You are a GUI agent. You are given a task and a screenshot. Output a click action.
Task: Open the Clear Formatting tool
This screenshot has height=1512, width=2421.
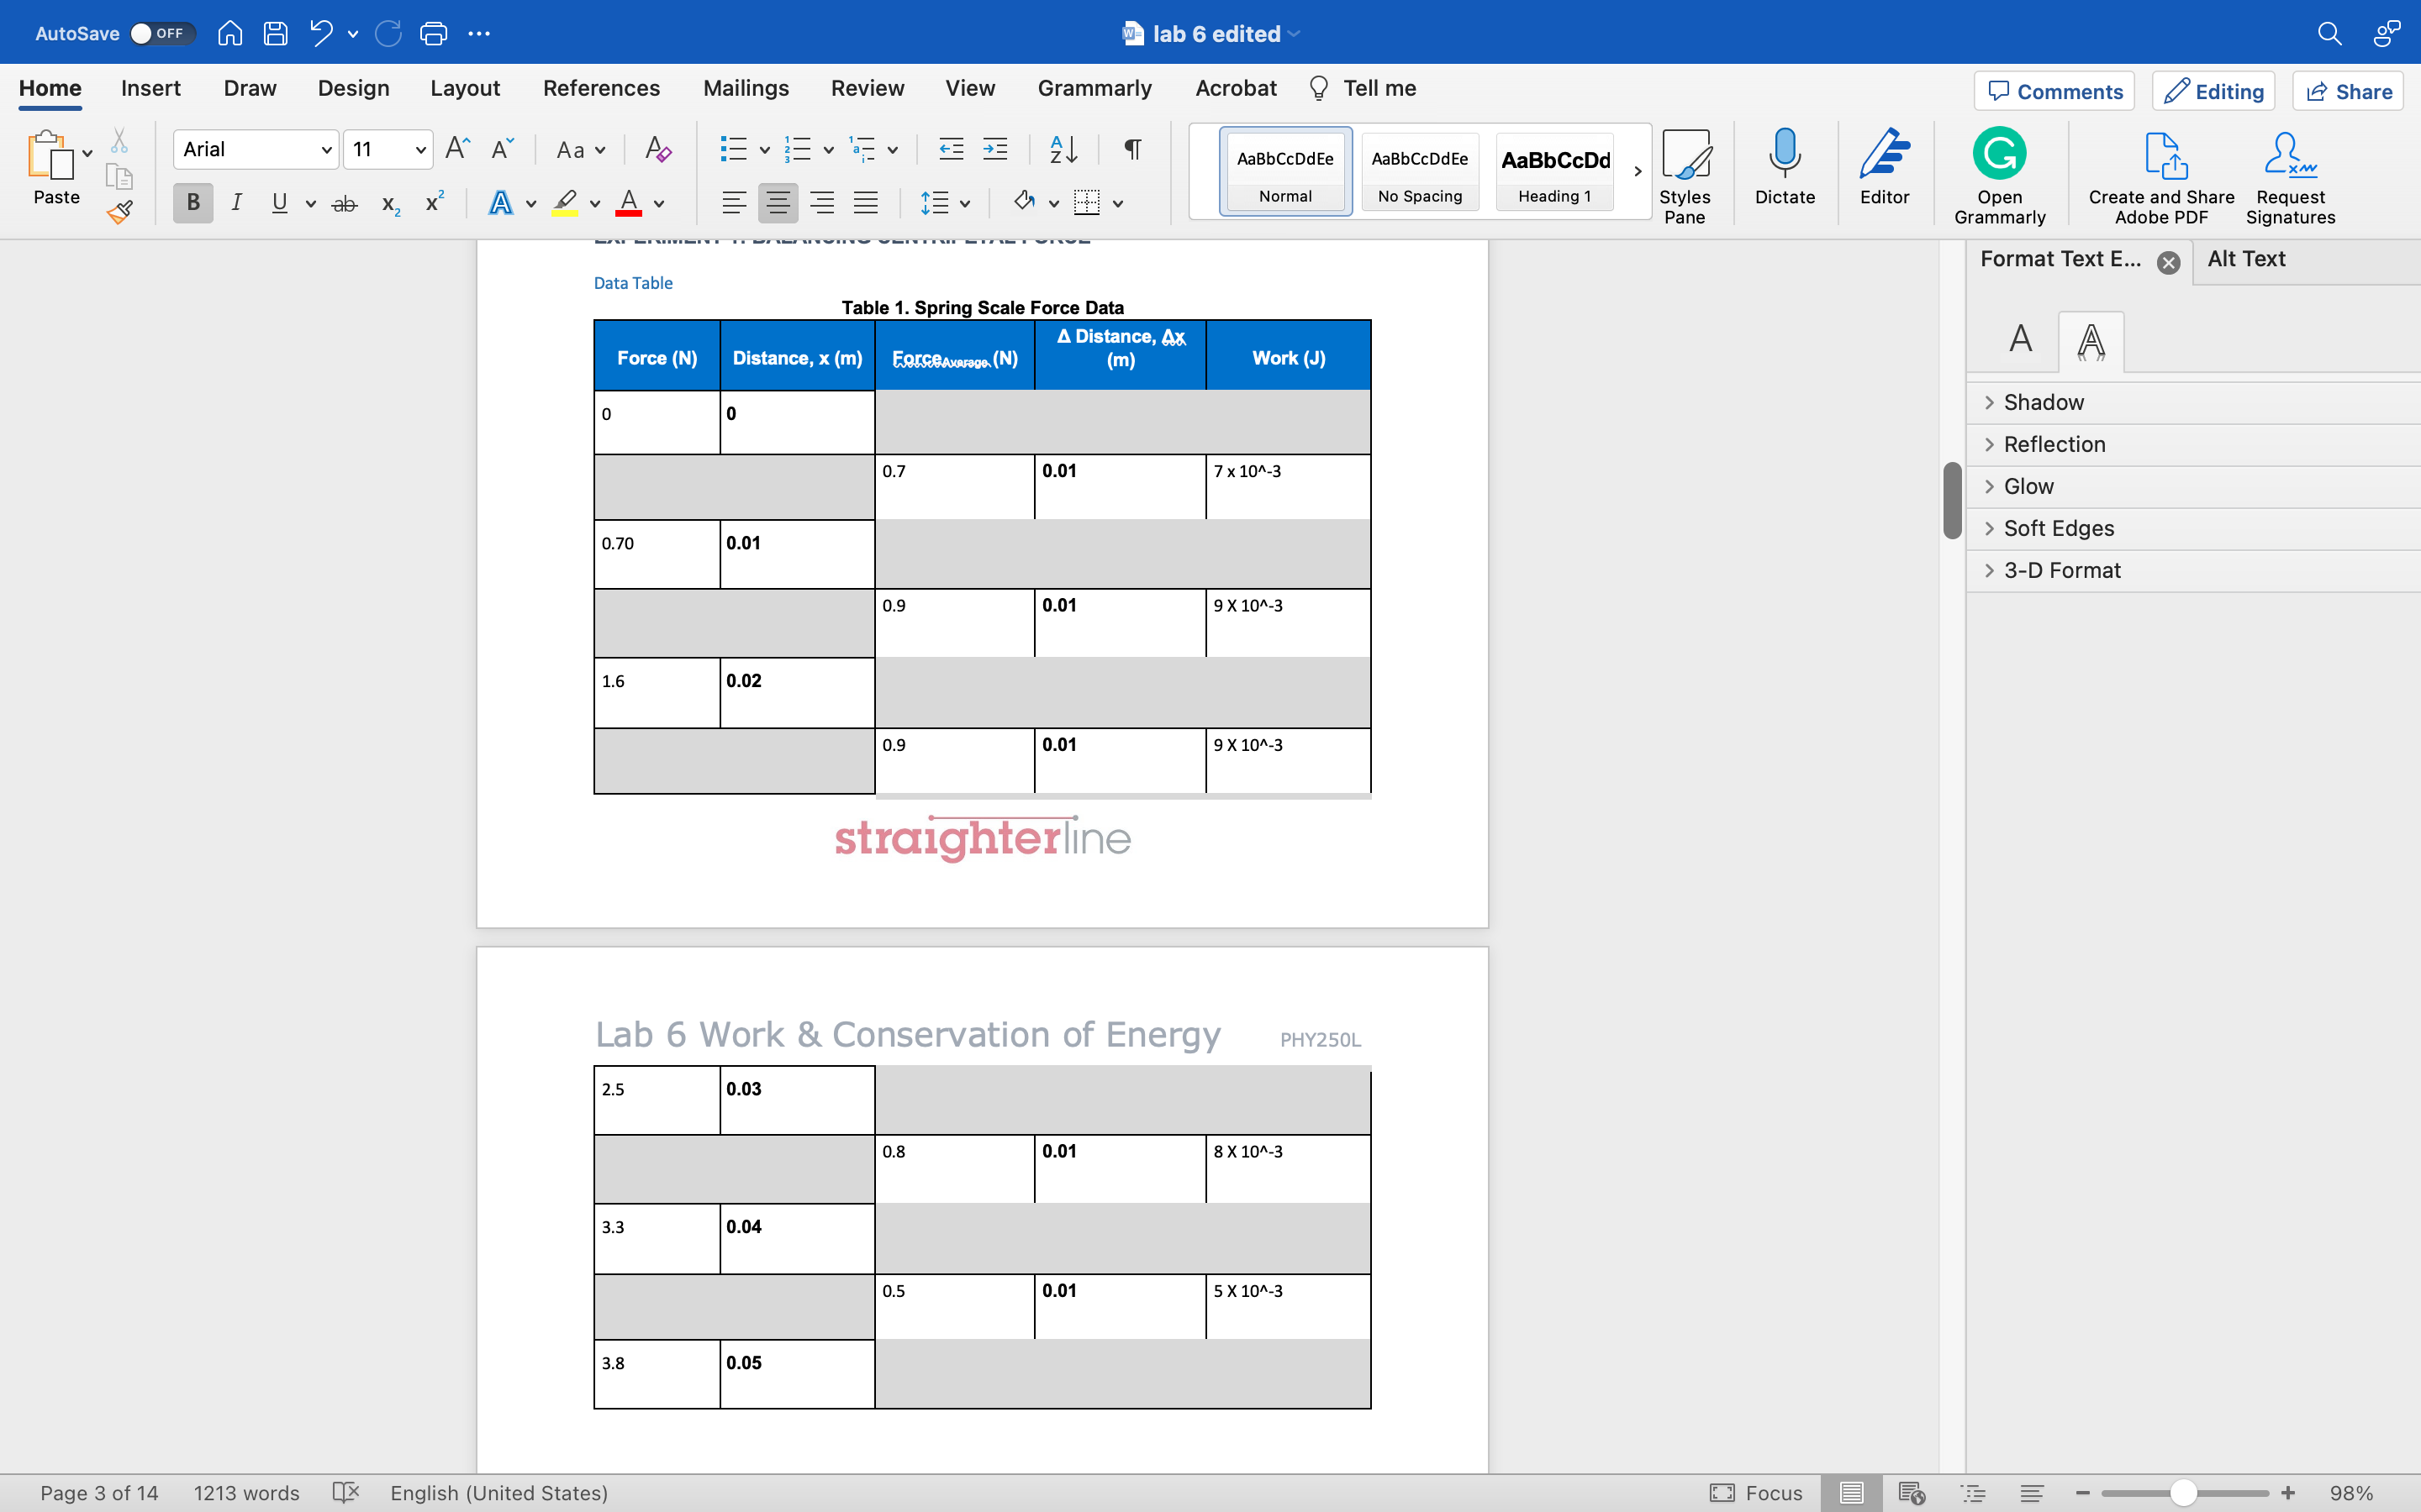[x=657, y=149]
